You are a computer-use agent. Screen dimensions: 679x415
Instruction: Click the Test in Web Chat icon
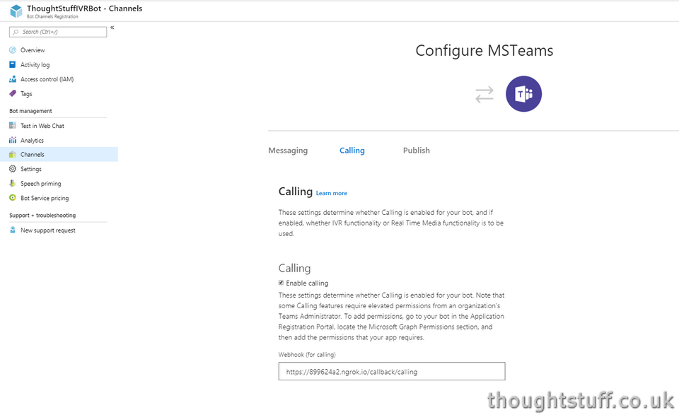(x=13, y=126)
